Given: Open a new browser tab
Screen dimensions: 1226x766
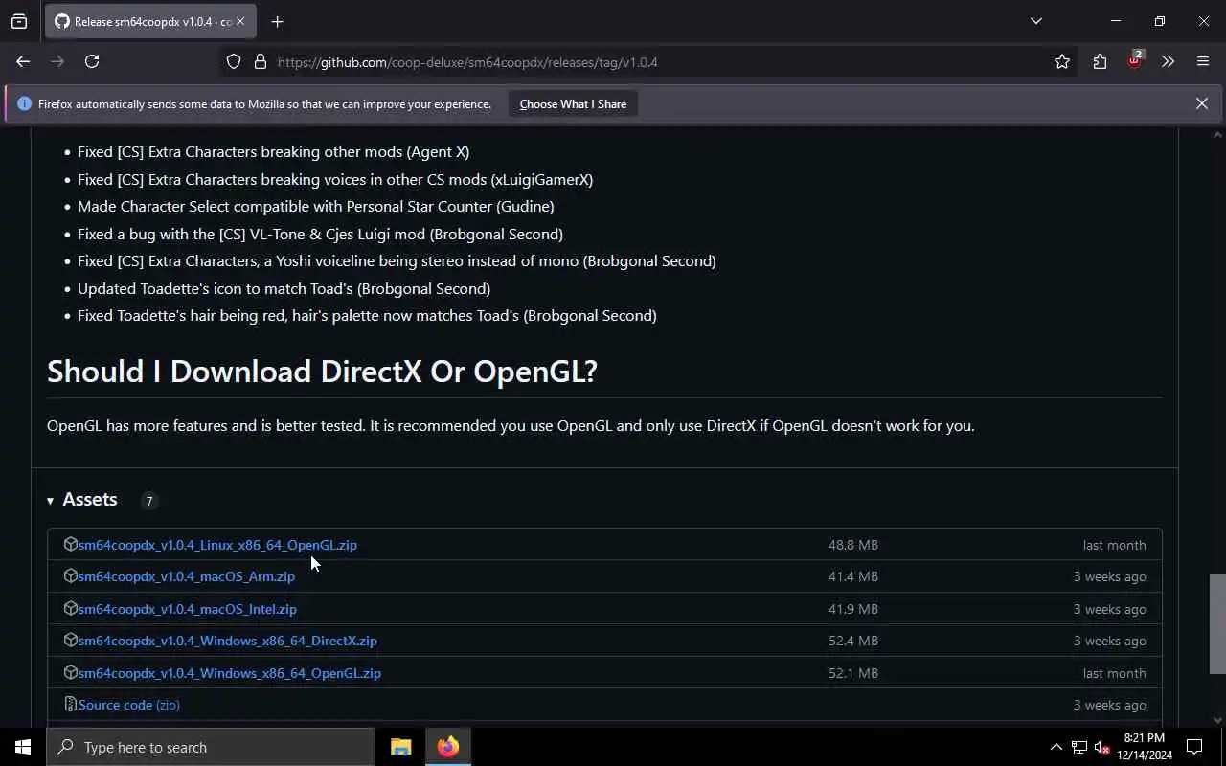Looking at the screenshot, I should click(x=277, y=21).
